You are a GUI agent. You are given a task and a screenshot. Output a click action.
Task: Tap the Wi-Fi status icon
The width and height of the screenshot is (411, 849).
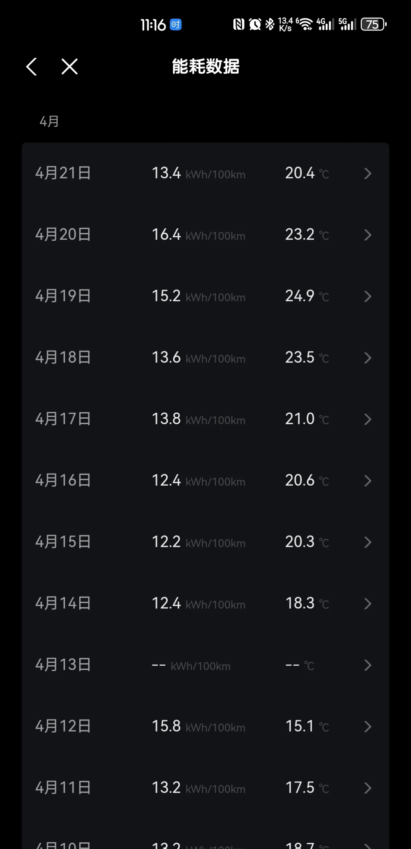305,24
